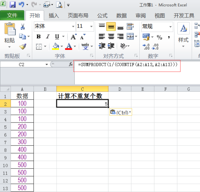Toggle Italic formatting

click(x=48, y=37)
